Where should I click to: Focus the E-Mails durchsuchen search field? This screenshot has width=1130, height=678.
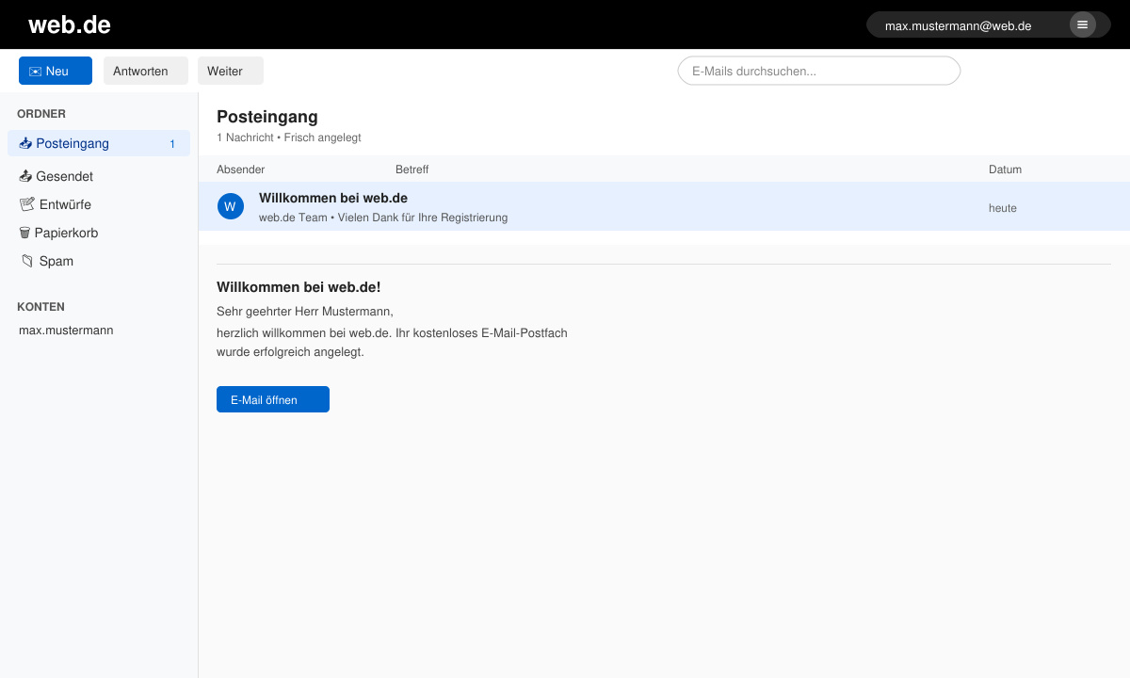tap(819, 71)
